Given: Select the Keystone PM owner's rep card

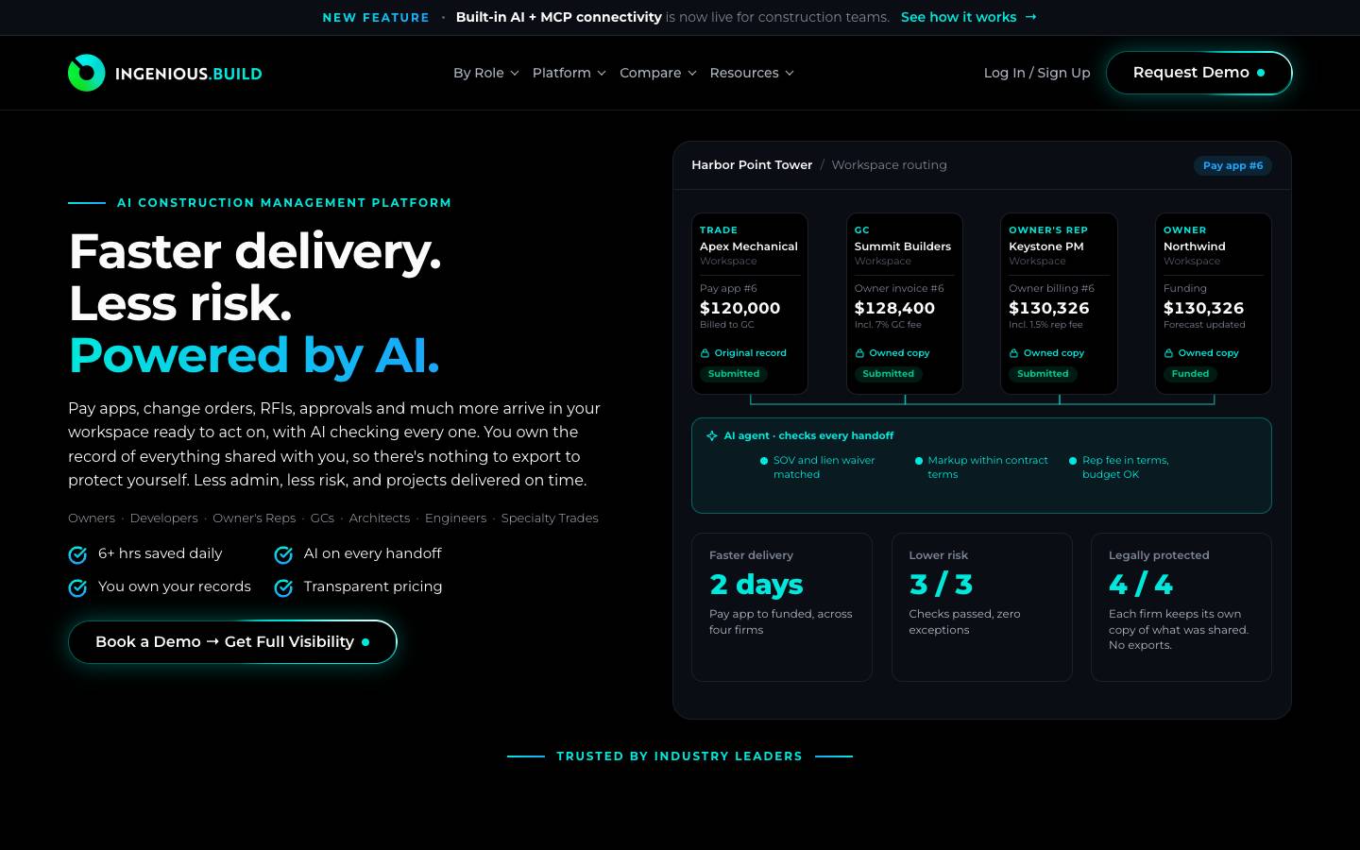Looking at the screenshot, I should point(1059,303).
